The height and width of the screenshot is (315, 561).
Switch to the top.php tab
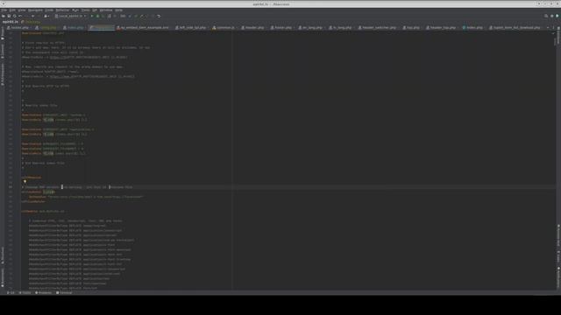click(x=413, y=27)
